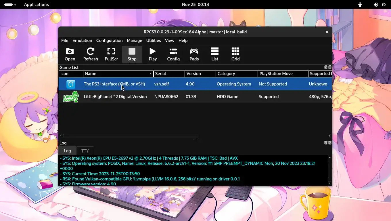Select the PS3 Interface icon thumbnail

point(71,84)
